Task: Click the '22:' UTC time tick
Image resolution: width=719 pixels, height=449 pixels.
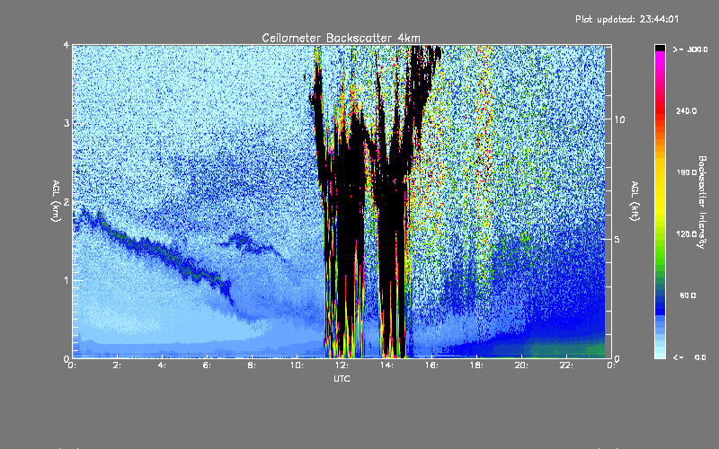Action: coord(566,365)
